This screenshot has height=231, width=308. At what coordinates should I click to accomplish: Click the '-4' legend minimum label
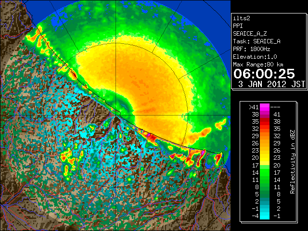tap(255, 216)
